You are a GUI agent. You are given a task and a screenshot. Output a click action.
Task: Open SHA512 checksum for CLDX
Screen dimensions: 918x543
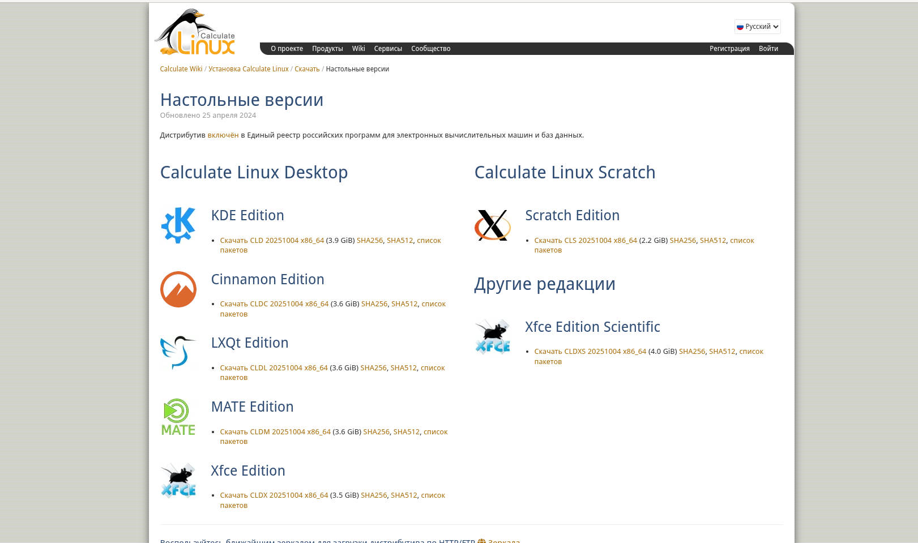[x=404, y=495]
